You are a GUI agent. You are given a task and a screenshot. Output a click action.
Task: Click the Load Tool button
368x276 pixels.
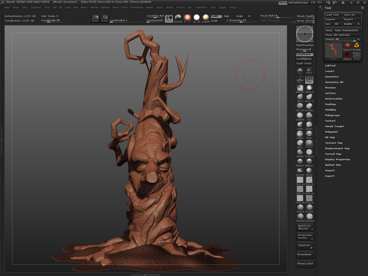tap(333, 15)
